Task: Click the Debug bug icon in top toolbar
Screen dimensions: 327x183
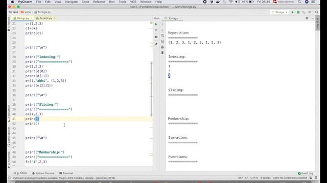Action: coord(298,12)
